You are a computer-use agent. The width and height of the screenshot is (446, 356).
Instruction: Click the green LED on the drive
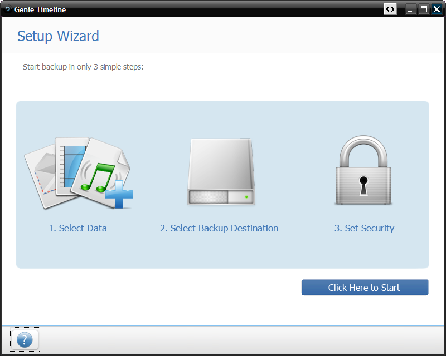tap(246, 197)
